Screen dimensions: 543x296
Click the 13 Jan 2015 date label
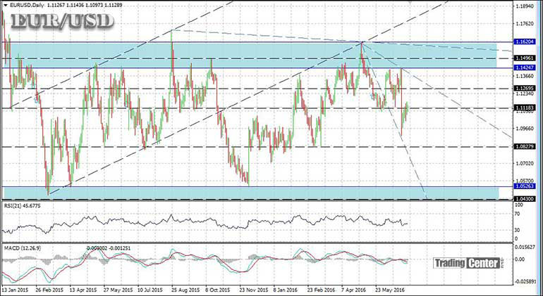click(15, 291)
